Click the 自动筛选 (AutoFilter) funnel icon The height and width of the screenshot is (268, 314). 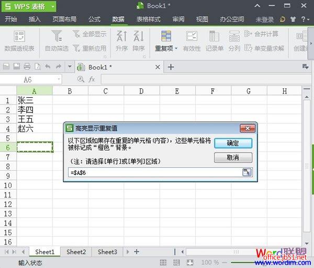point(57,37)
